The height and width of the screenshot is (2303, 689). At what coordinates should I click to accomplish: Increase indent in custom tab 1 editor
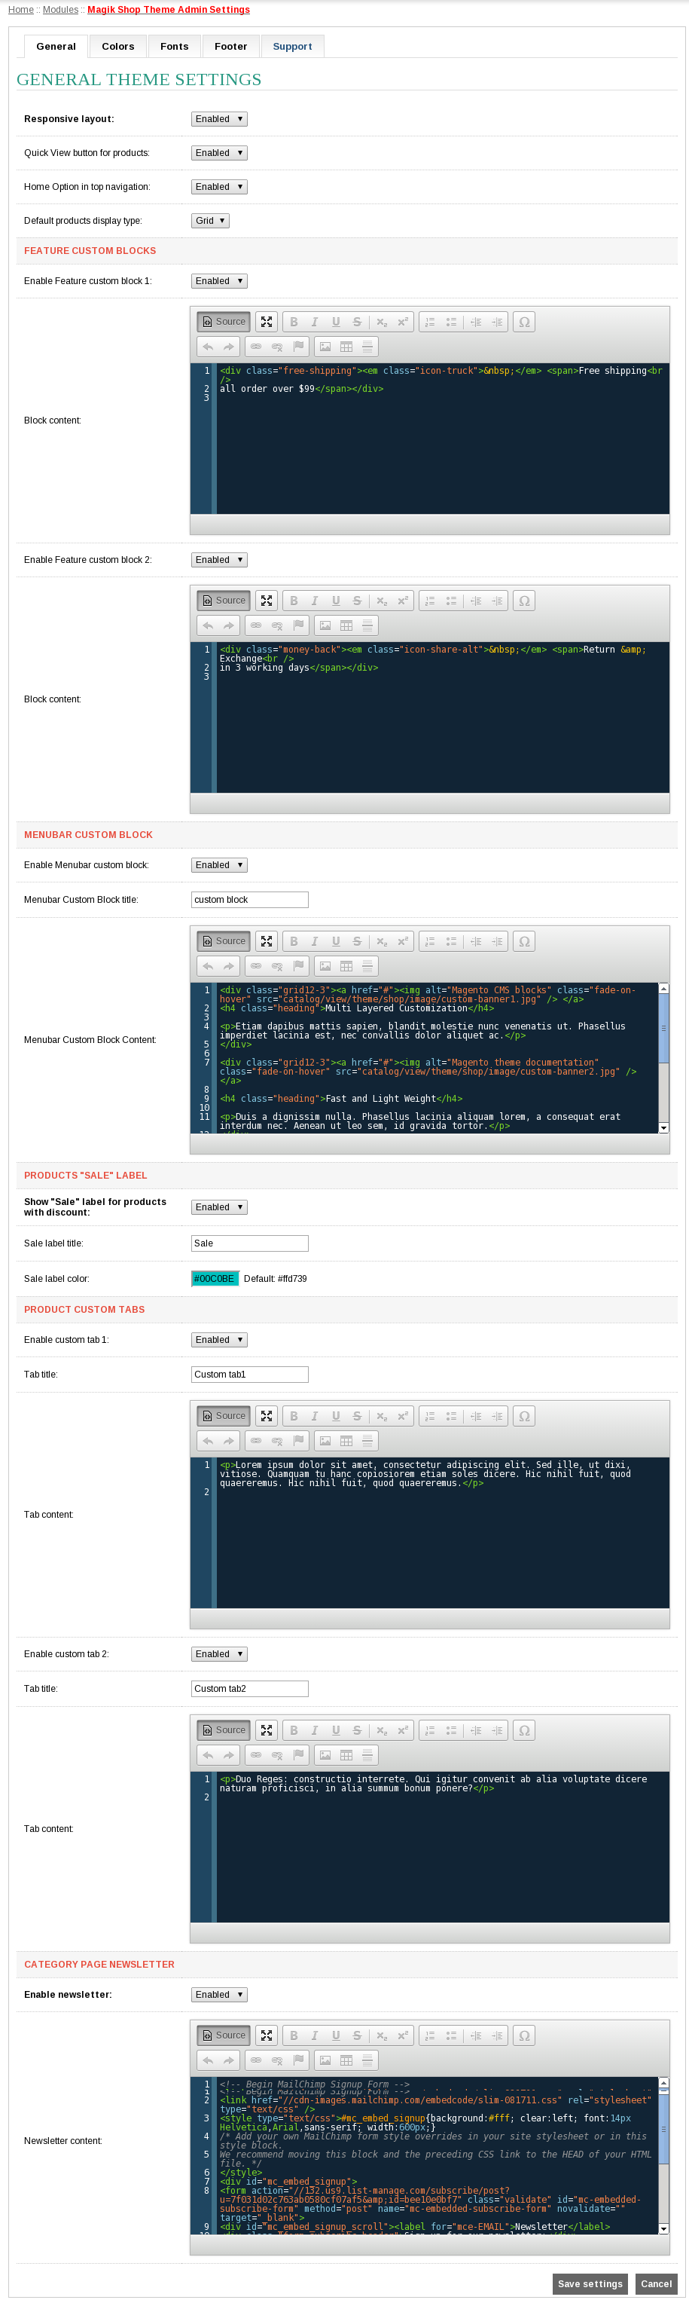(x=497, y=1416)
